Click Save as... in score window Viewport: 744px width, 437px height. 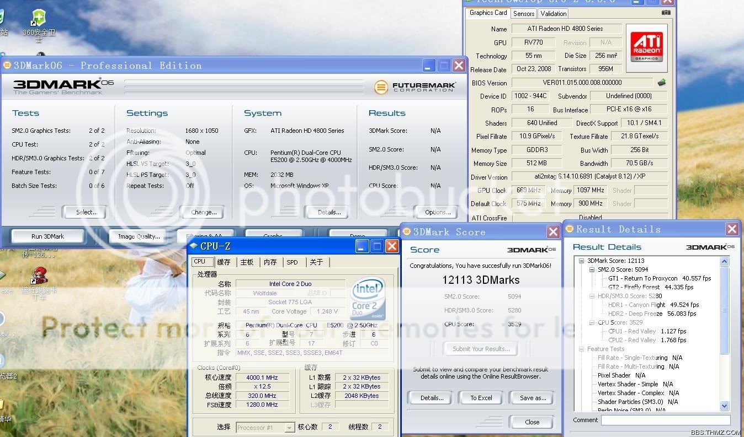tap(533, 397)
